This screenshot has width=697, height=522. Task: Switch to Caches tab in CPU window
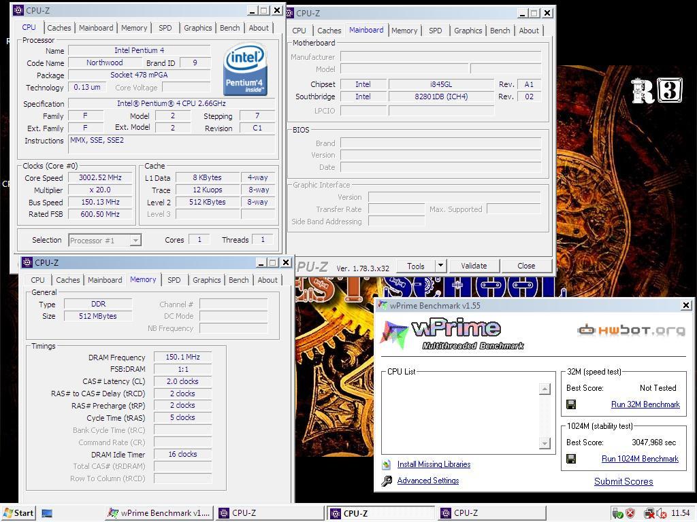click(59, 28)
